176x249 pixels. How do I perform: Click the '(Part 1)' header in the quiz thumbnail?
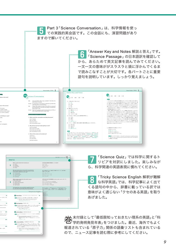12,160
